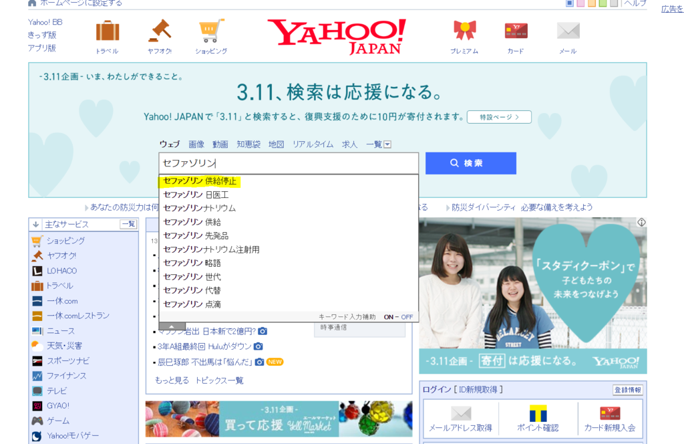Image resolution: width=684 pixels, height=444 pixels.
Task: Select the 知恵袋 search tab
Action: pyautogui.click(x=248, y=144)
